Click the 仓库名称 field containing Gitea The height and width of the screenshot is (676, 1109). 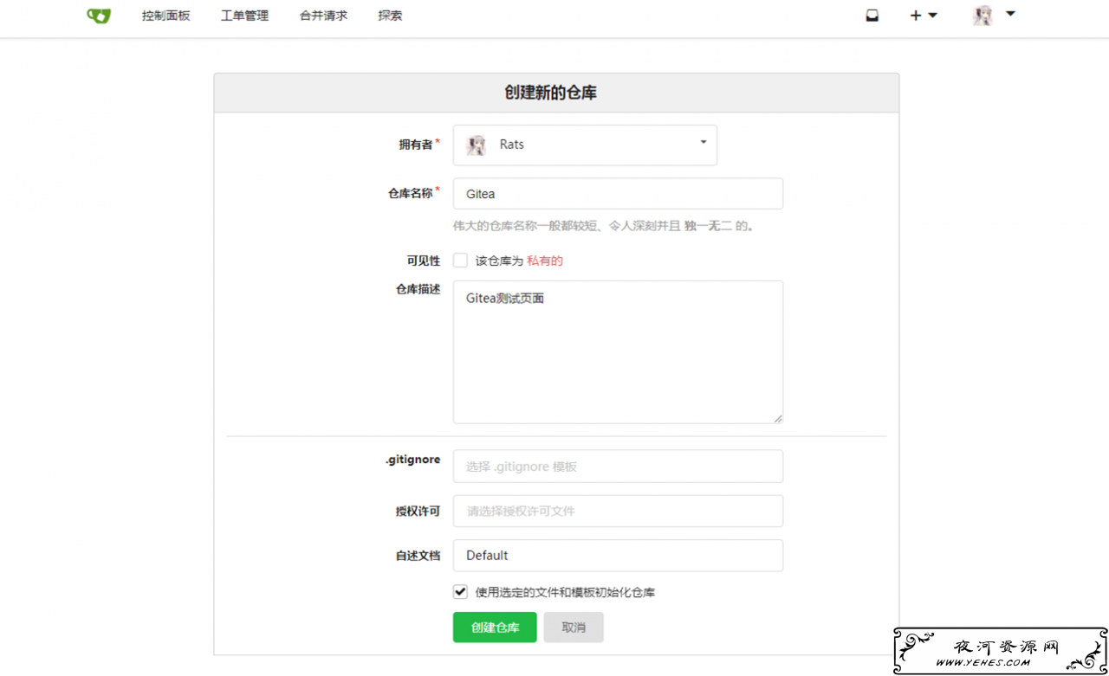point(618,194)
